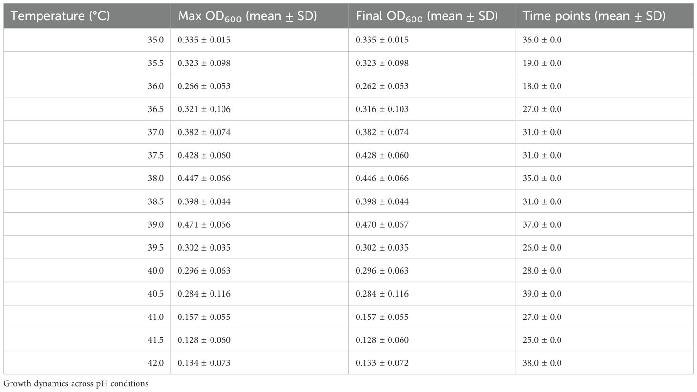Screen dimensions: 697x392
Task: Click the Time points column header
Action: point(604,16)
